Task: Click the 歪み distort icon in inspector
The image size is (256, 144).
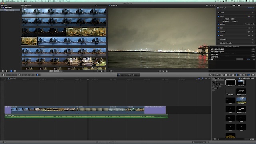Action: pyautogui.click(x=249, y=36)
